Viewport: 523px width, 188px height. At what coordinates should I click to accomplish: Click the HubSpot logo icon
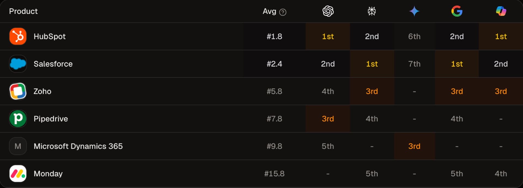(x=18, y=36)
